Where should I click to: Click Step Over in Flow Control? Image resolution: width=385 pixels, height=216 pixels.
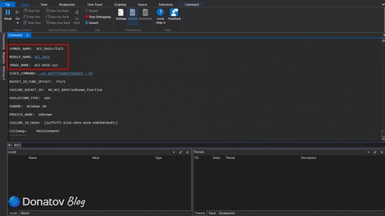coord(32,23)
